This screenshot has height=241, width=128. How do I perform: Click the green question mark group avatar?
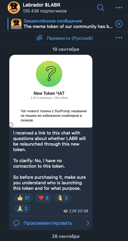pos(49,74)
